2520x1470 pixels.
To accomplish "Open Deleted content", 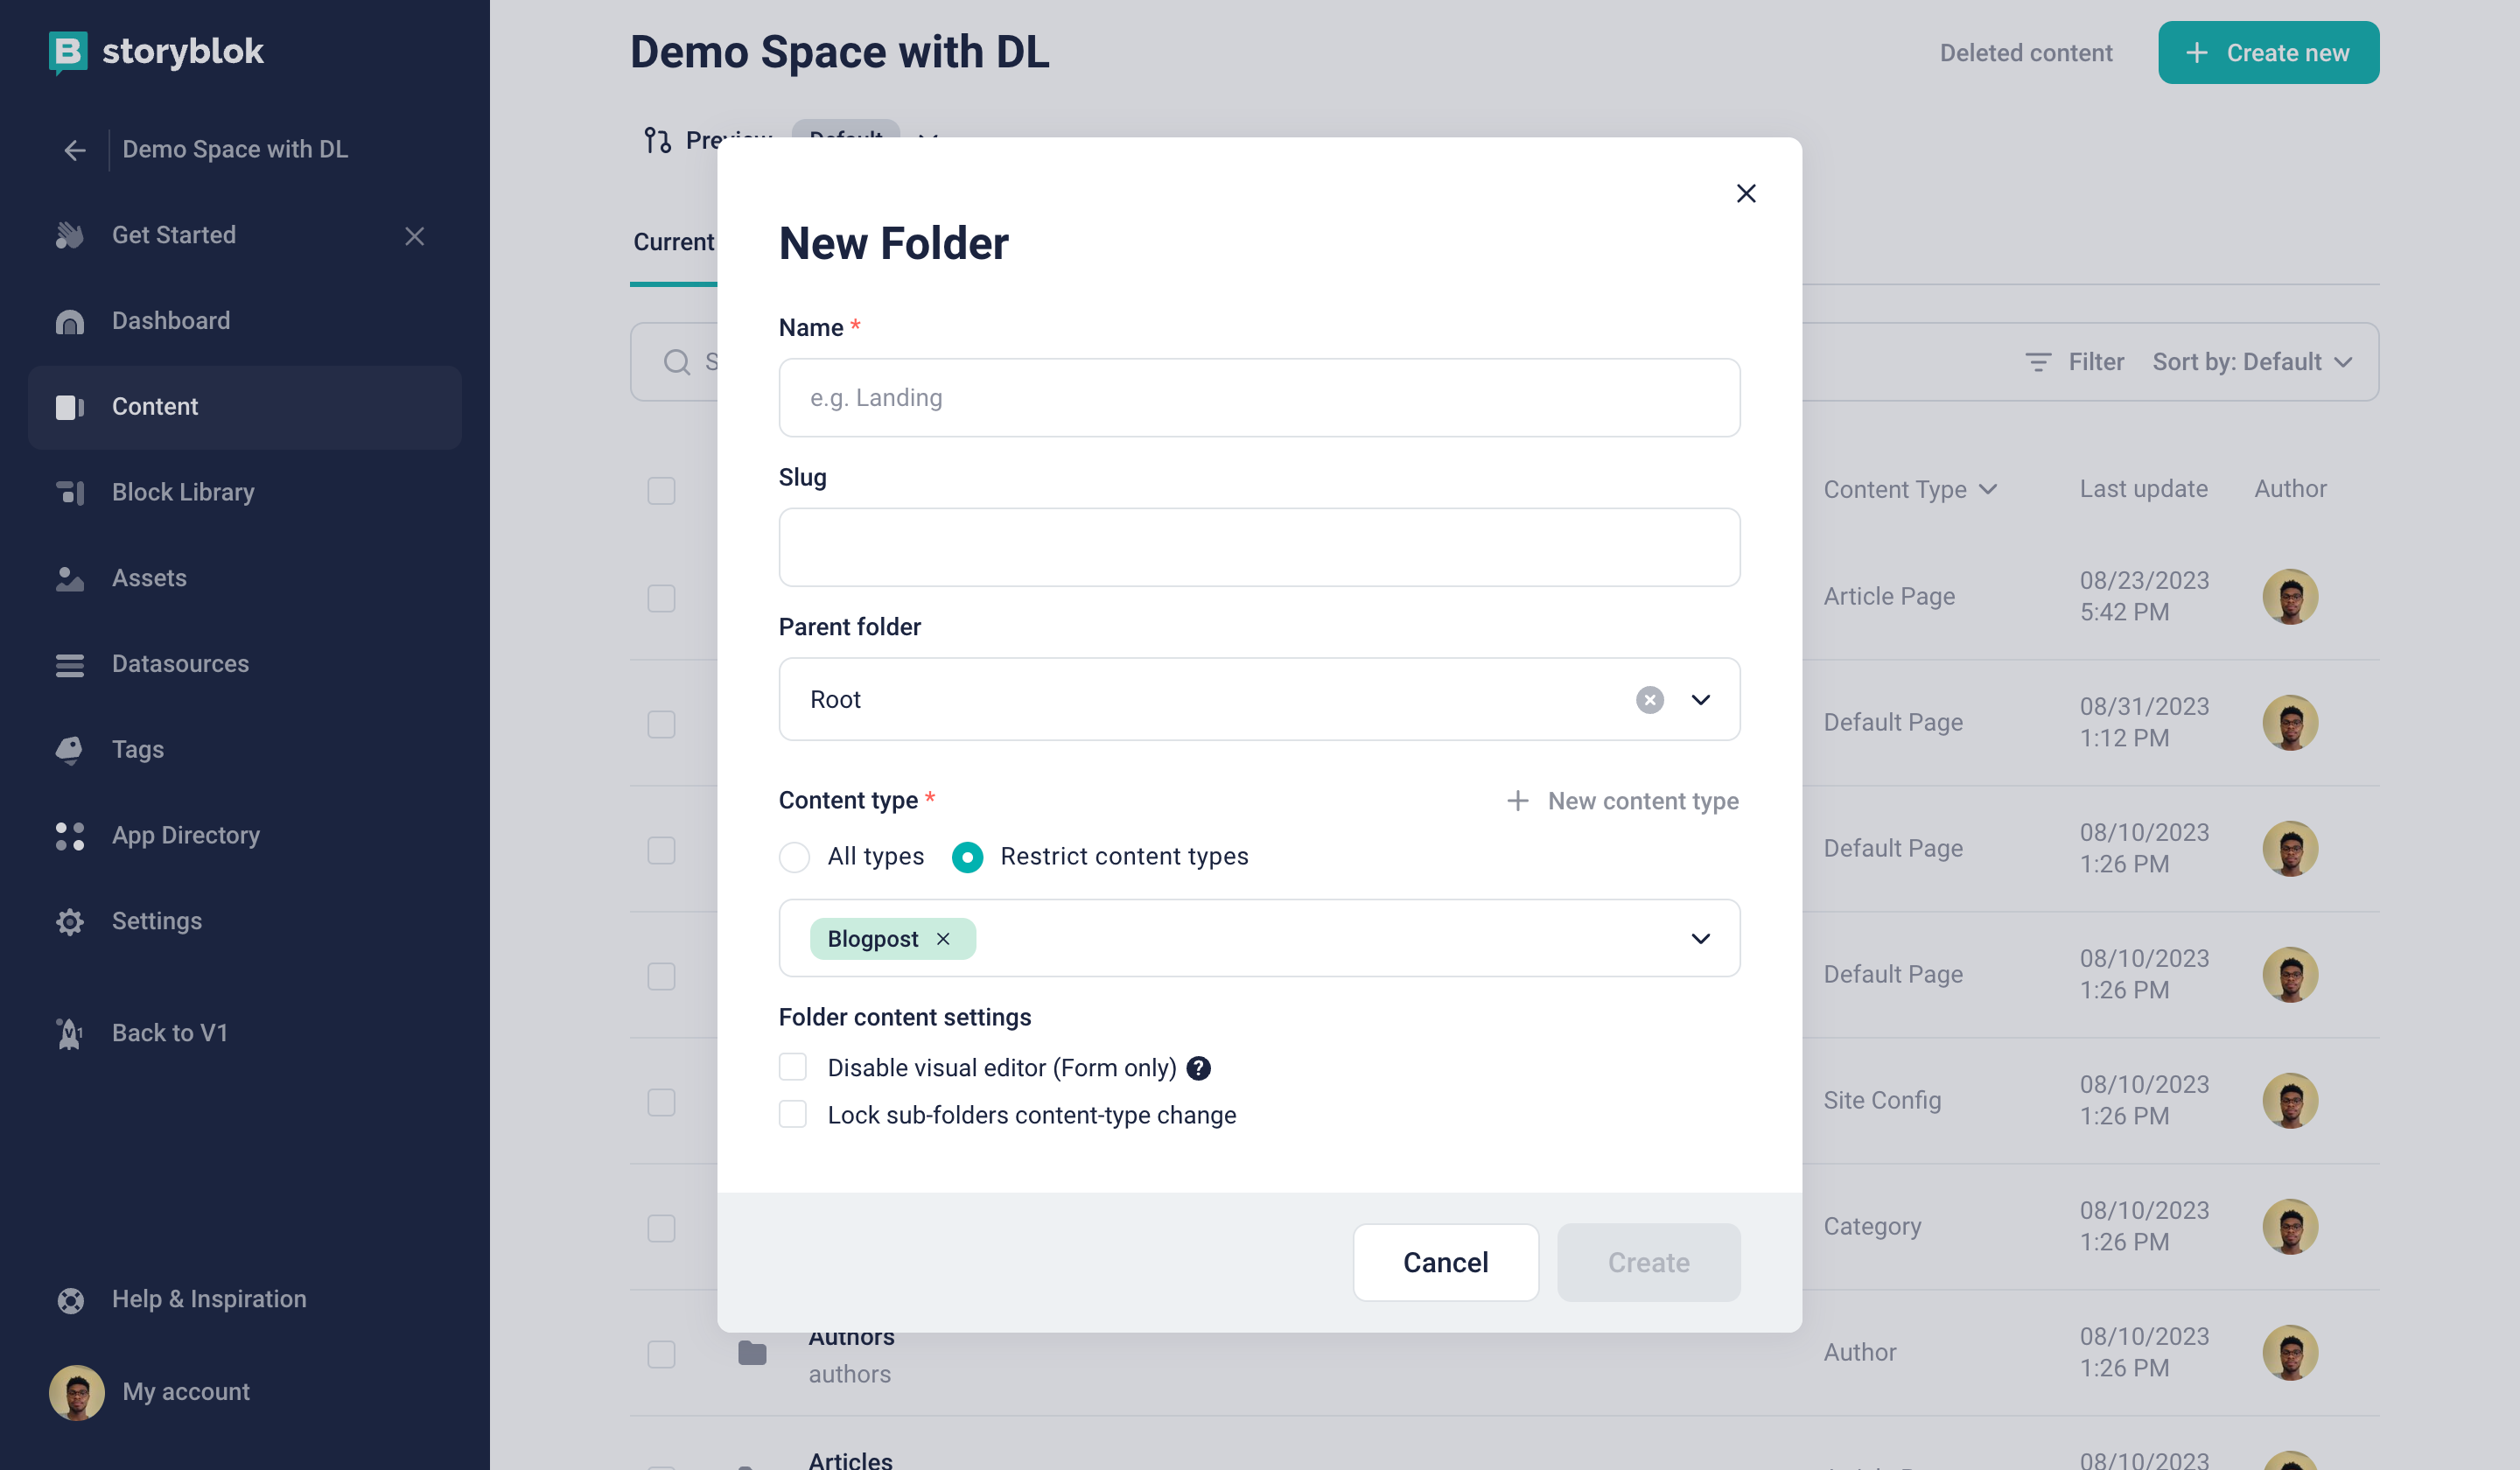I will 2026,52.
